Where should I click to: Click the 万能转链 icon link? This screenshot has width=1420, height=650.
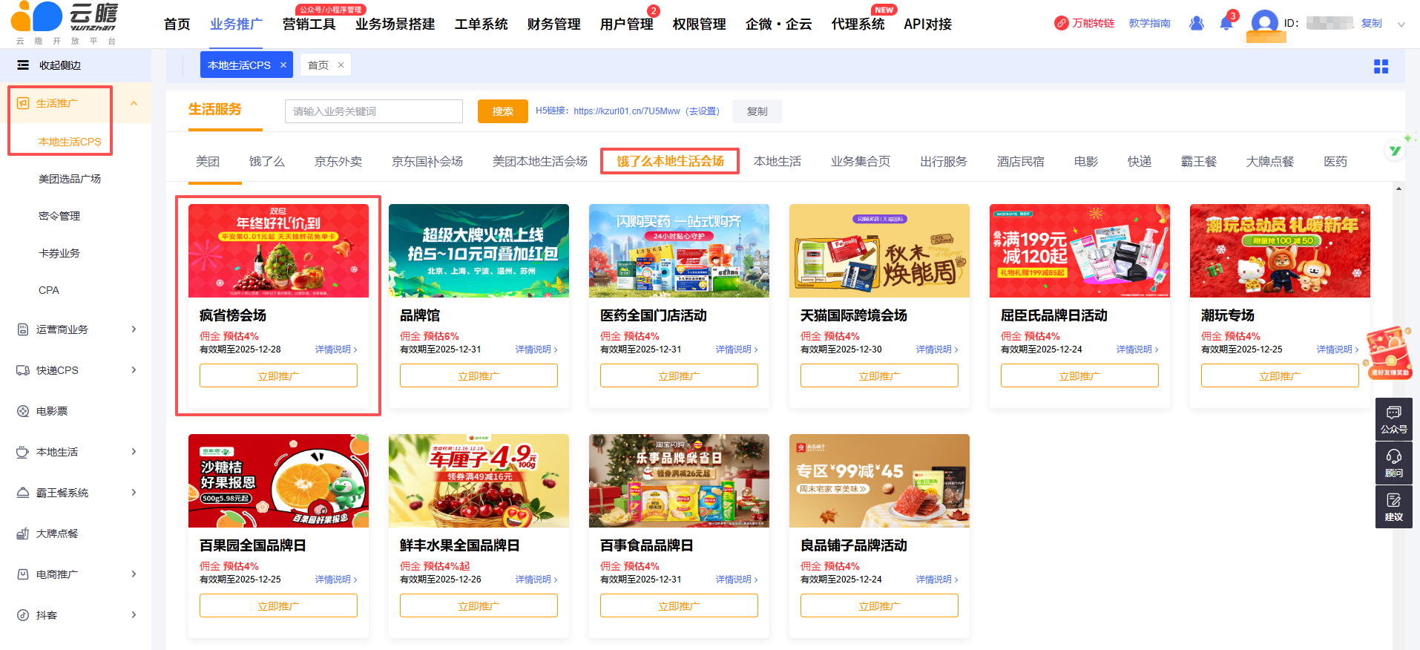click(1084, 24)
